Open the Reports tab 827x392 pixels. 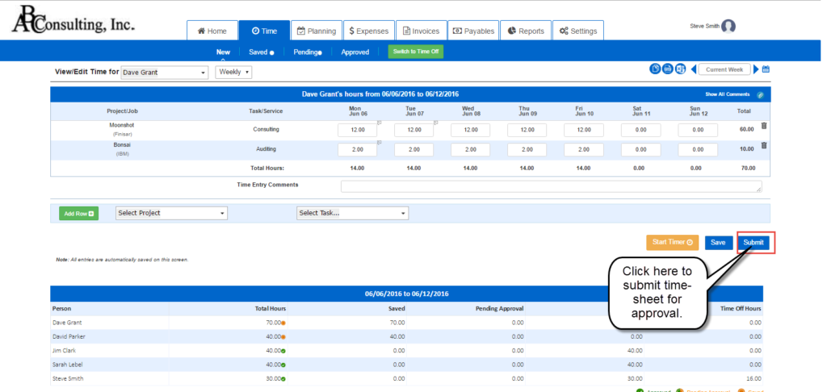point(526,31)
